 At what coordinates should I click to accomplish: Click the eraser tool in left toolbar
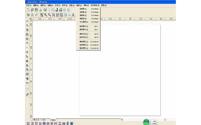pos(27,94)
